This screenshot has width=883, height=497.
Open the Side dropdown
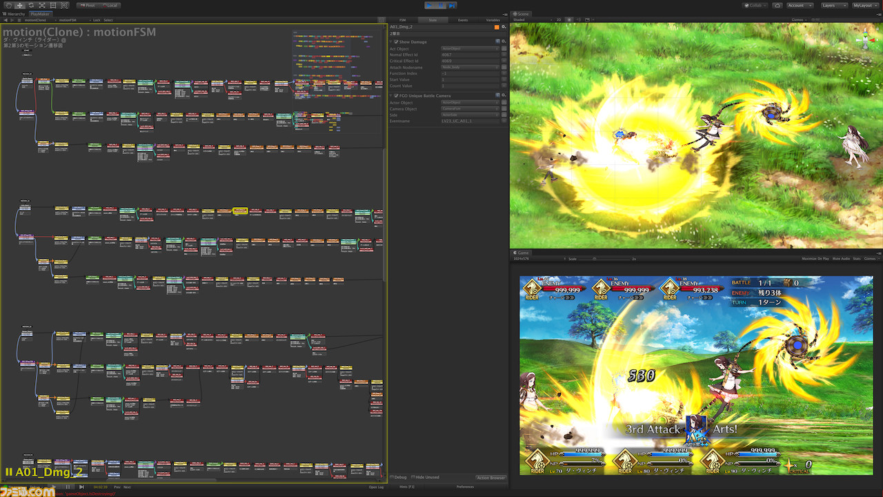(x=470, y=115)
